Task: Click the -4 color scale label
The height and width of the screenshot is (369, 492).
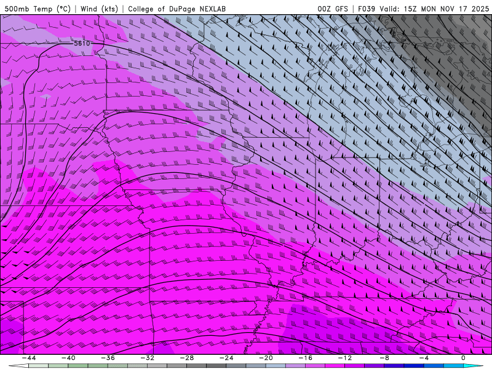Action: [x=424, y=358]
